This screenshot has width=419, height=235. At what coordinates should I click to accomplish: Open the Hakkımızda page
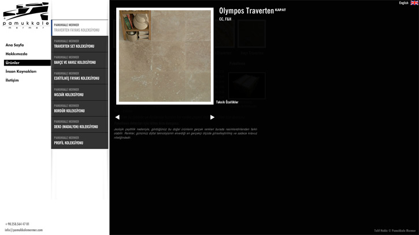click(17, 54)
